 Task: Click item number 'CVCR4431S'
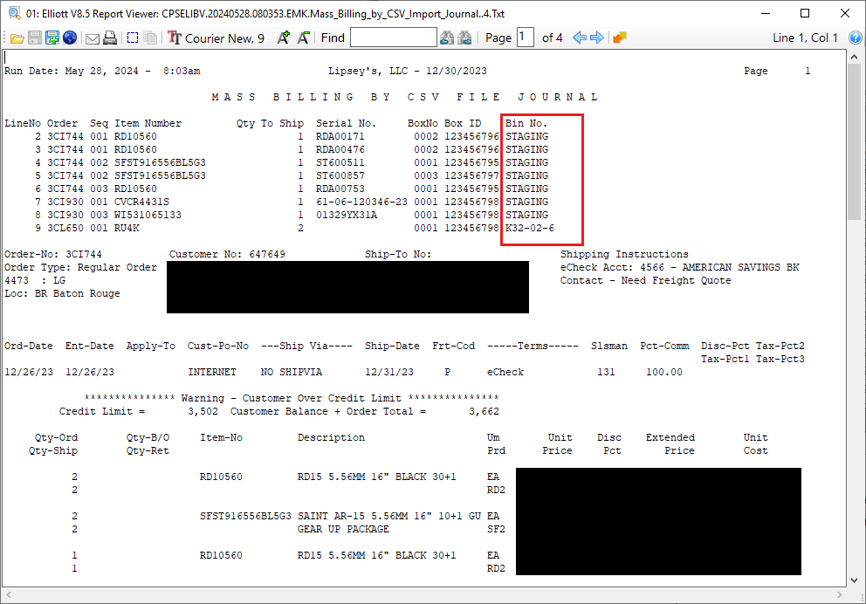[x=142, y=202]
